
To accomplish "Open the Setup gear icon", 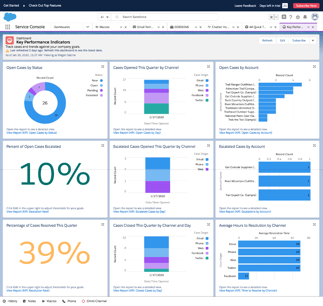I will [x=298, y=17].
